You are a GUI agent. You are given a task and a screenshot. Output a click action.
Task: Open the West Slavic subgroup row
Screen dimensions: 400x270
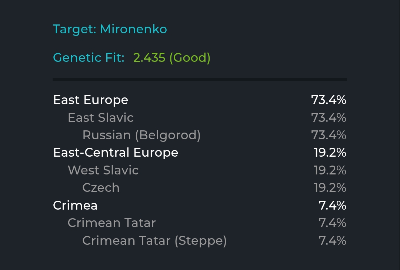click(x=200, y=170)
